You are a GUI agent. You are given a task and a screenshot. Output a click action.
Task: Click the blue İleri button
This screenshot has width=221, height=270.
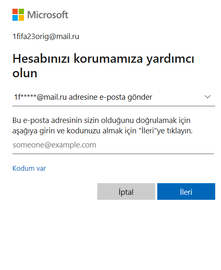coord(186,191)
